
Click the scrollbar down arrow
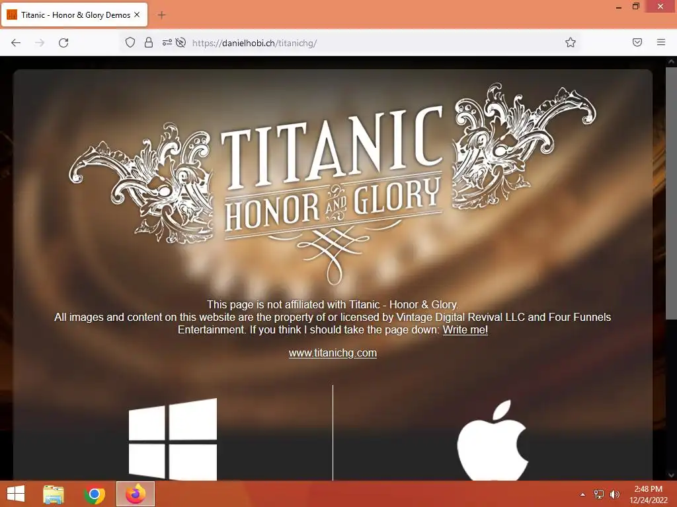pyautogui.click(x=671, y=475)
